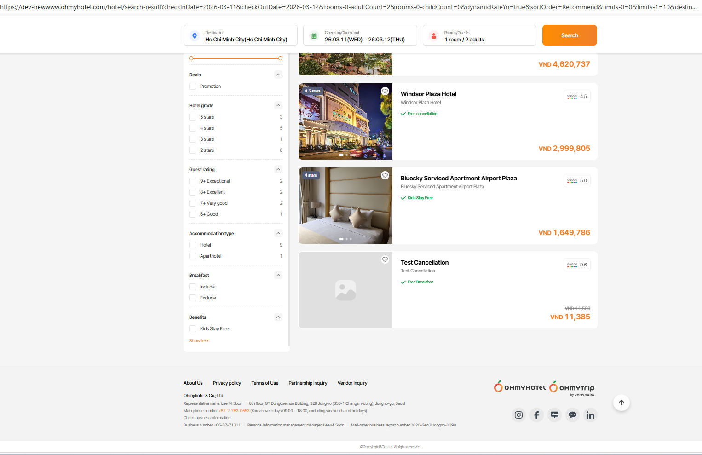
Task: Open Vendor Inquiry footer link
Action: point(352,383)
